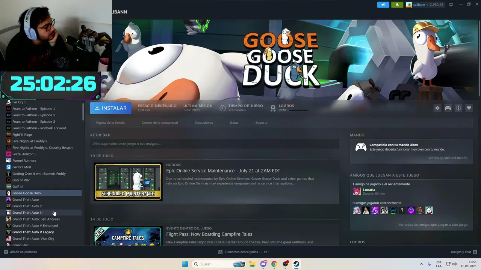This screenshot has height=270, width=481.
Task: Click the question mark friend avatar
Action: coord(402,210)
